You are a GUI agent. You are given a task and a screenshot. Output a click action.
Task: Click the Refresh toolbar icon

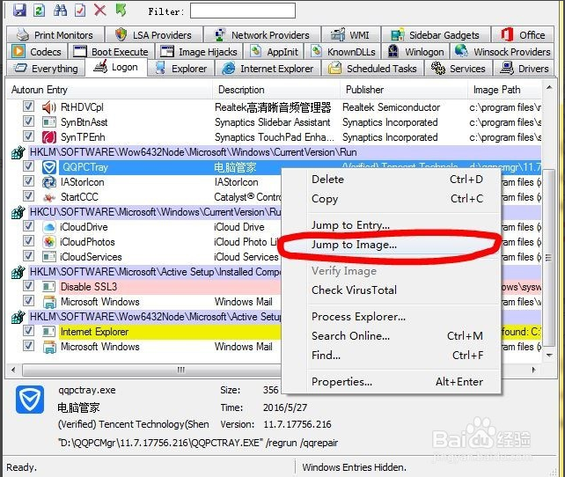pos(40,10)
